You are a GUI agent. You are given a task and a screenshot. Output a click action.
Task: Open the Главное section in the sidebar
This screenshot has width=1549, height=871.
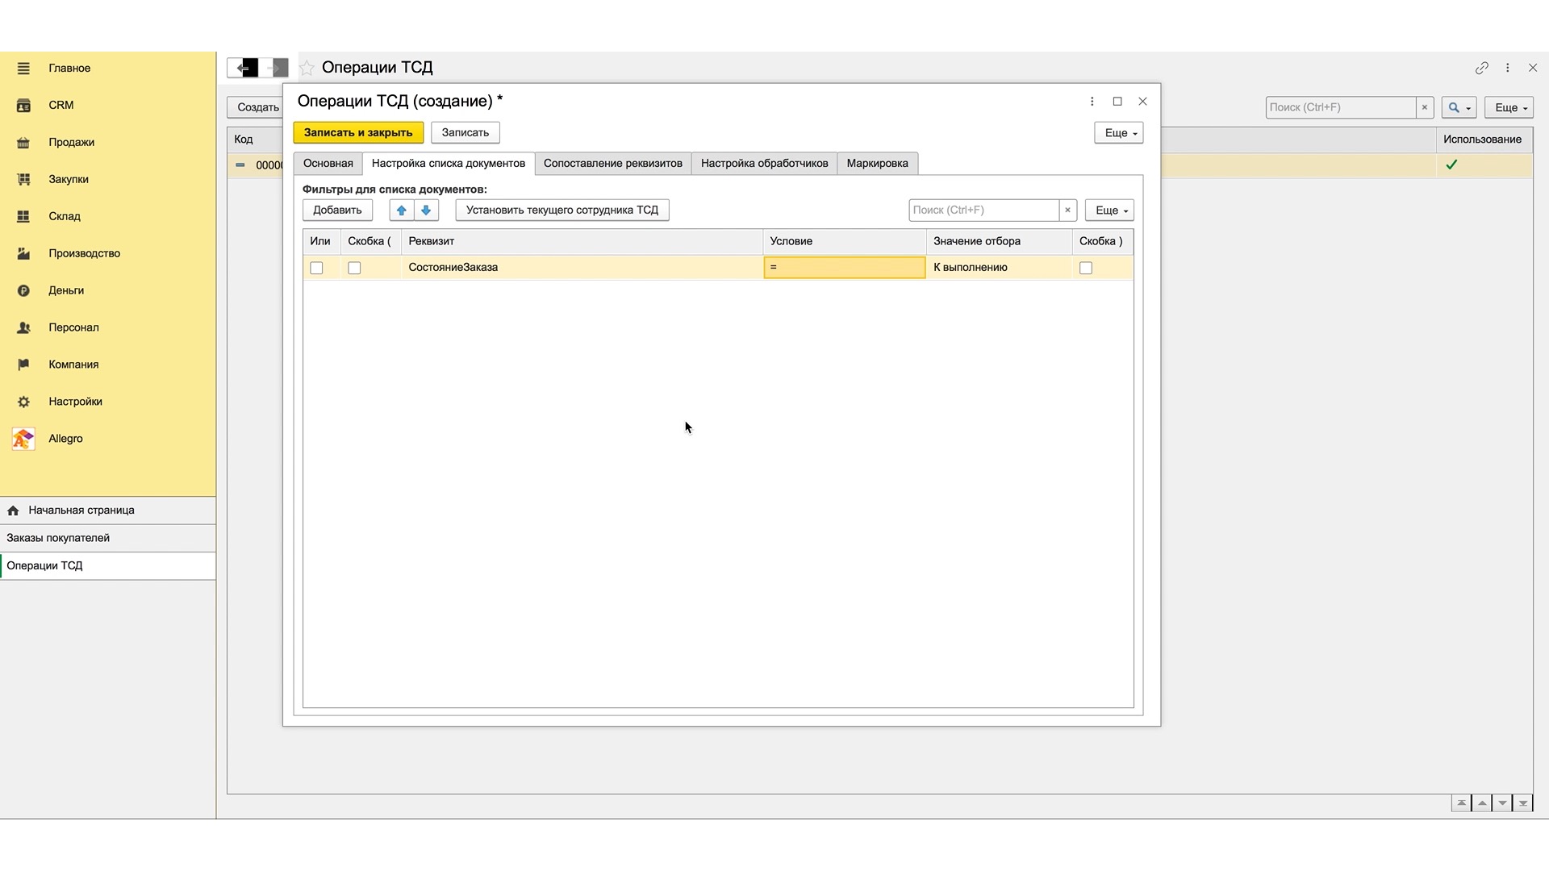coord(69,69)
